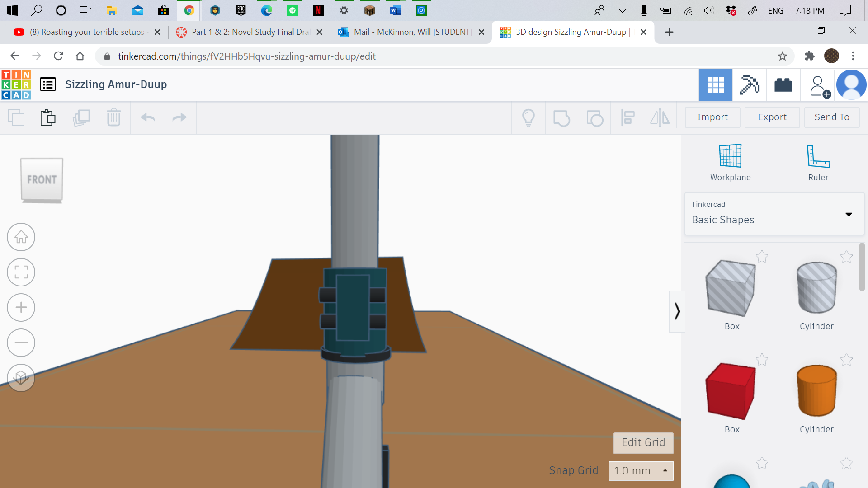Click the Export button
868x488 pixels.
772,117
